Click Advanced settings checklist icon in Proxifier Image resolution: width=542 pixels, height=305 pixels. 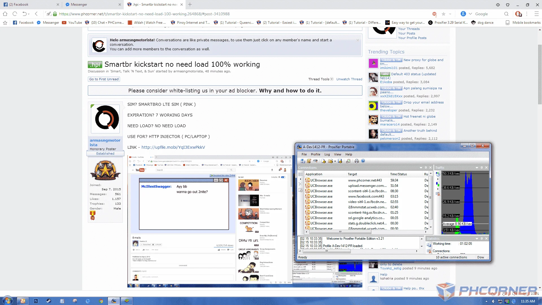click(349, 161)
